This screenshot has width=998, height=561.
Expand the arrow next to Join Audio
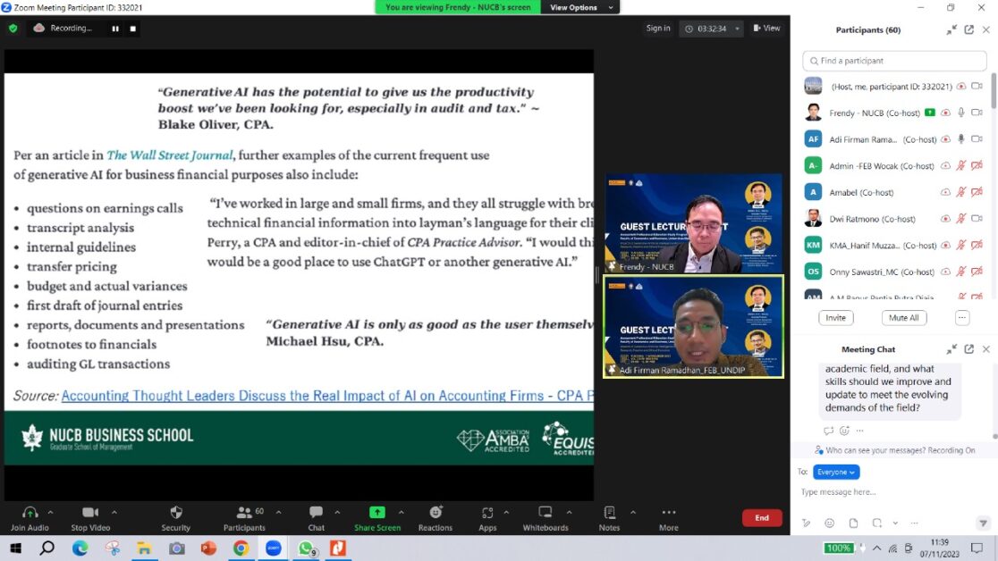tap(50, 513)
